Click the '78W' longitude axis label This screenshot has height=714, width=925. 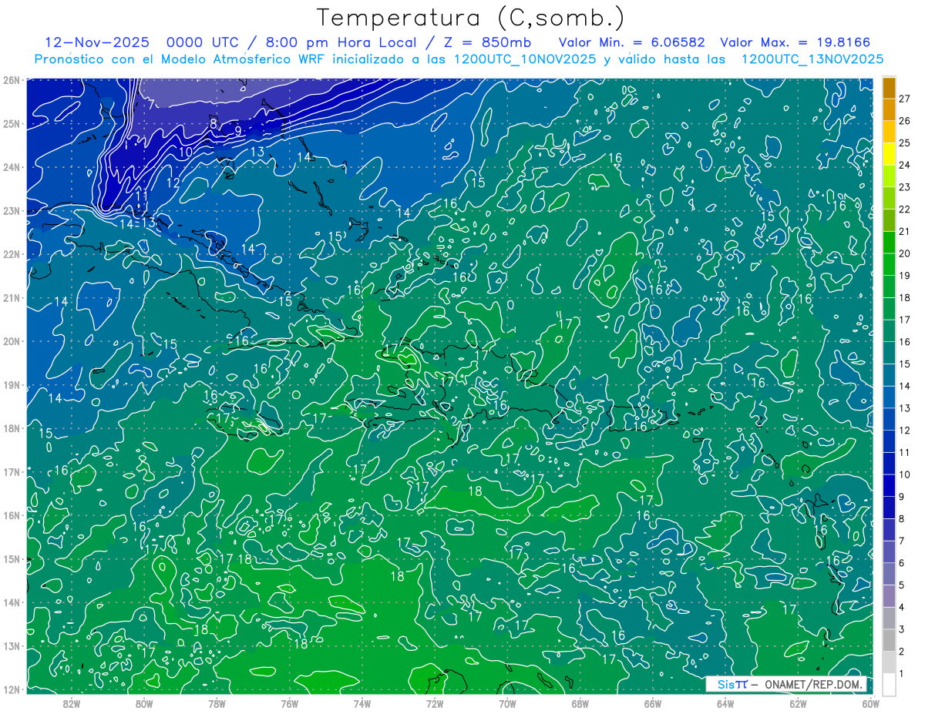[217, 702]
